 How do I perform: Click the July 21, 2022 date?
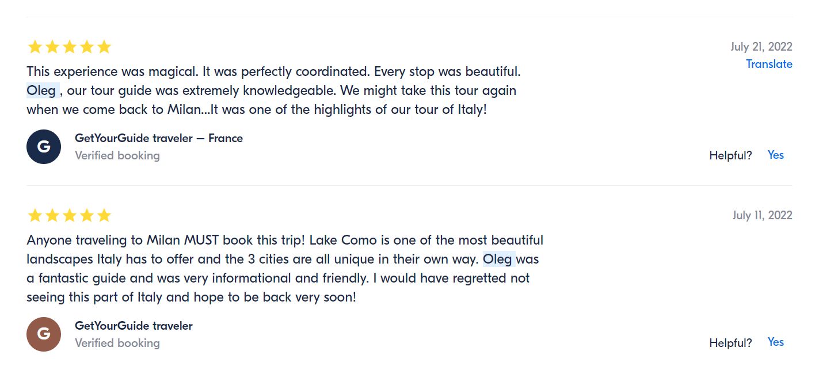click(x=761, y=47)
